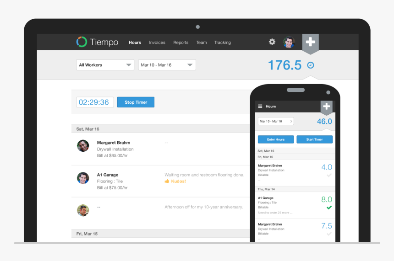This screenshot has height=261, width=394.
Task: Tap the plus icon in the phone header
Action: pos(326,107)
